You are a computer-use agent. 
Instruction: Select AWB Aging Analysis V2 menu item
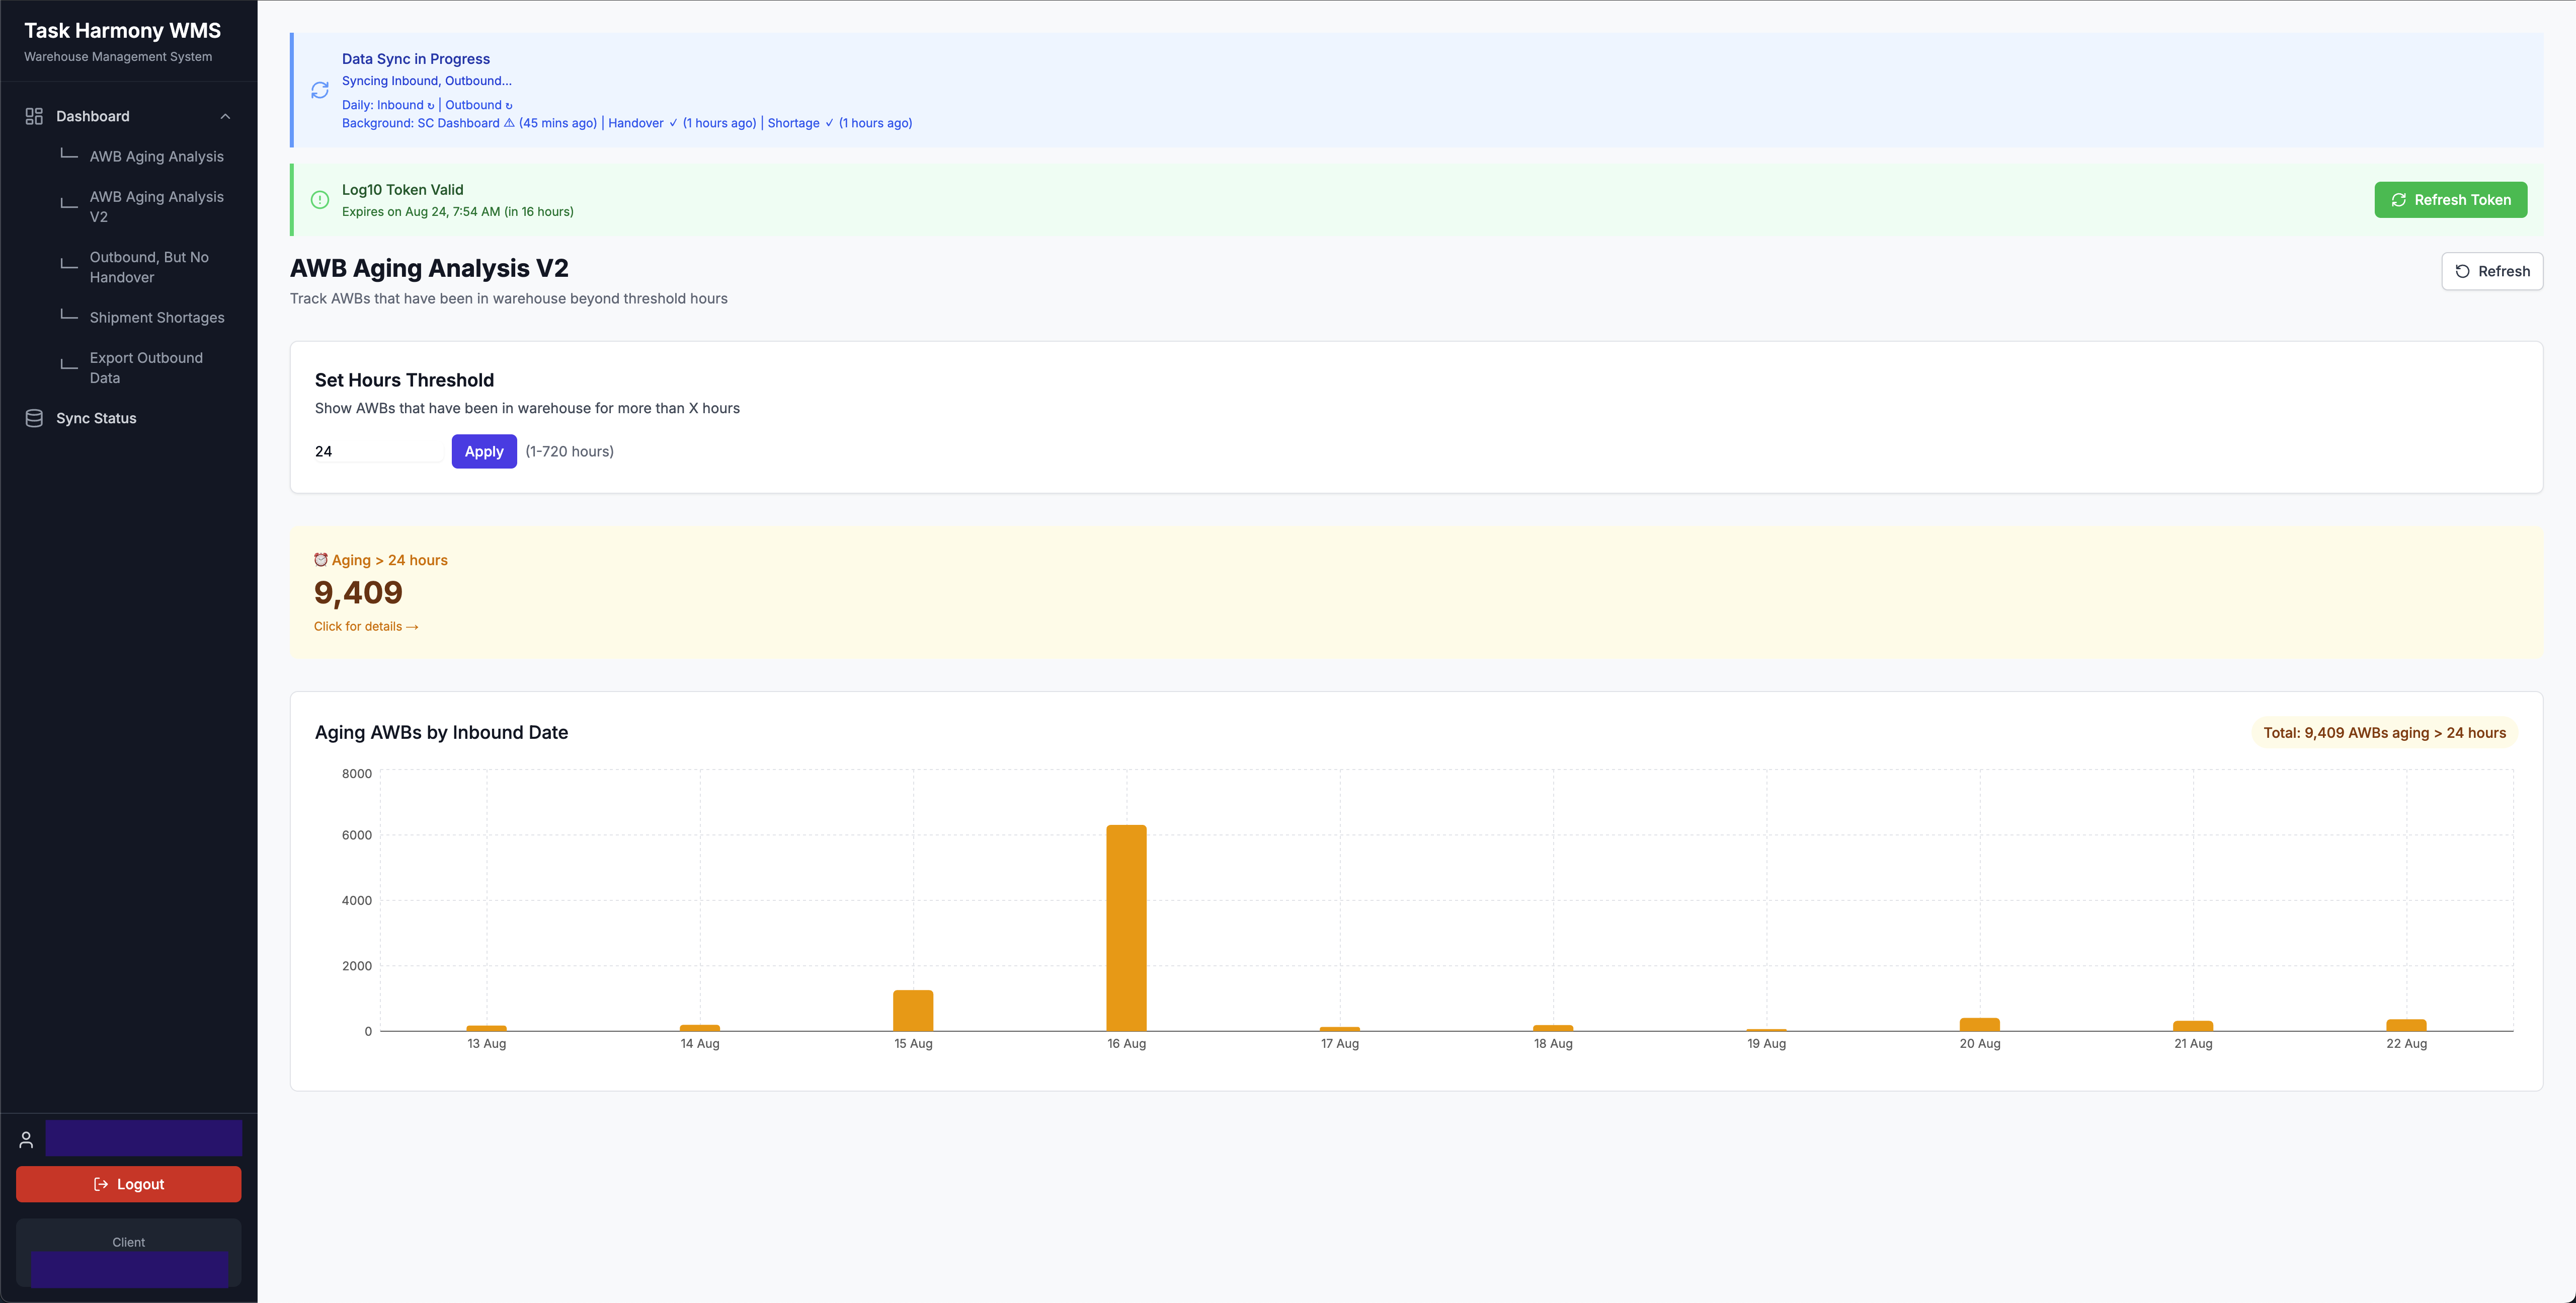[x=156, y=206]
